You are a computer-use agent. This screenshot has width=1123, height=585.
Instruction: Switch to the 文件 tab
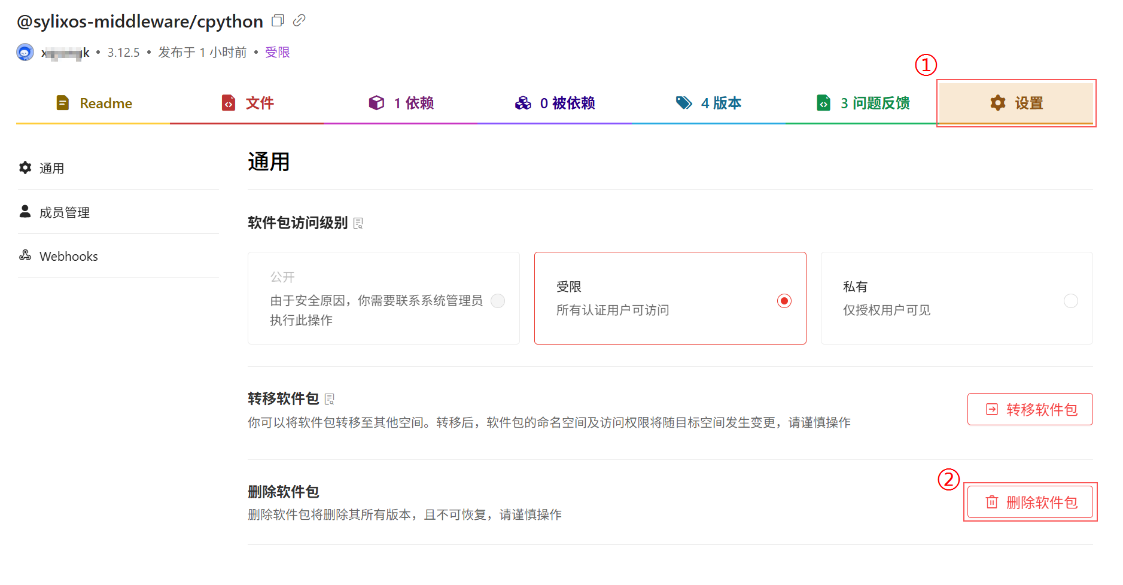click(248, 103)
